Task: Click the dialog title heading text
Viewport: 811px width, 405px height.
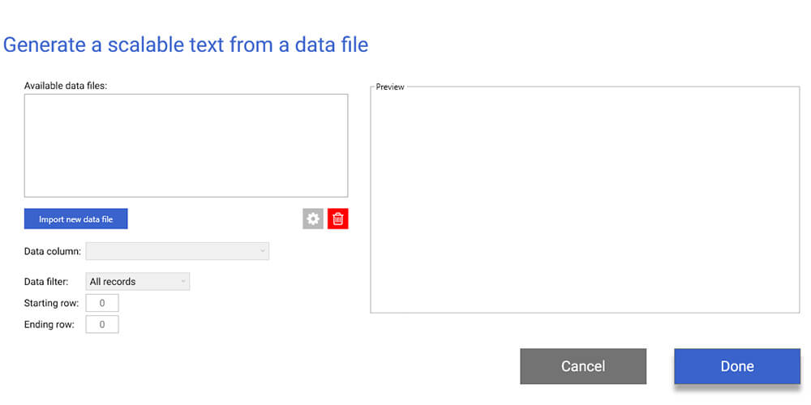Action: pyautogui.click(x=186, y=45)
